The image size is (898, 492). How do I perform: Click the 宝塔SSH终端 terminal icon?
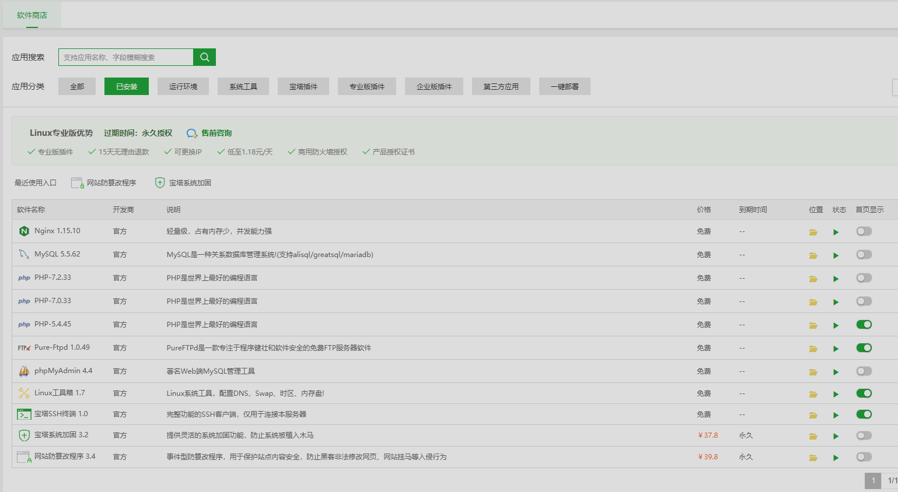click(24, 414)
